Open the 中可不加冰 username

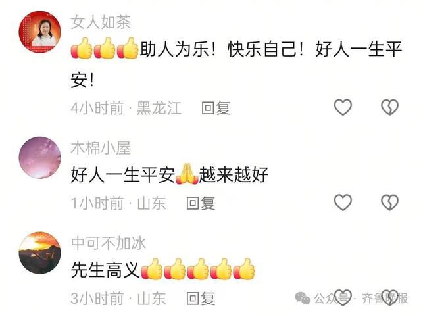109,243
